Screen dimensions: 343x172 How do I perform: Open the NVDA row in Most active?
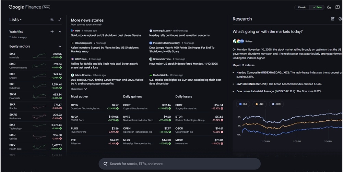tap(95, 118)
